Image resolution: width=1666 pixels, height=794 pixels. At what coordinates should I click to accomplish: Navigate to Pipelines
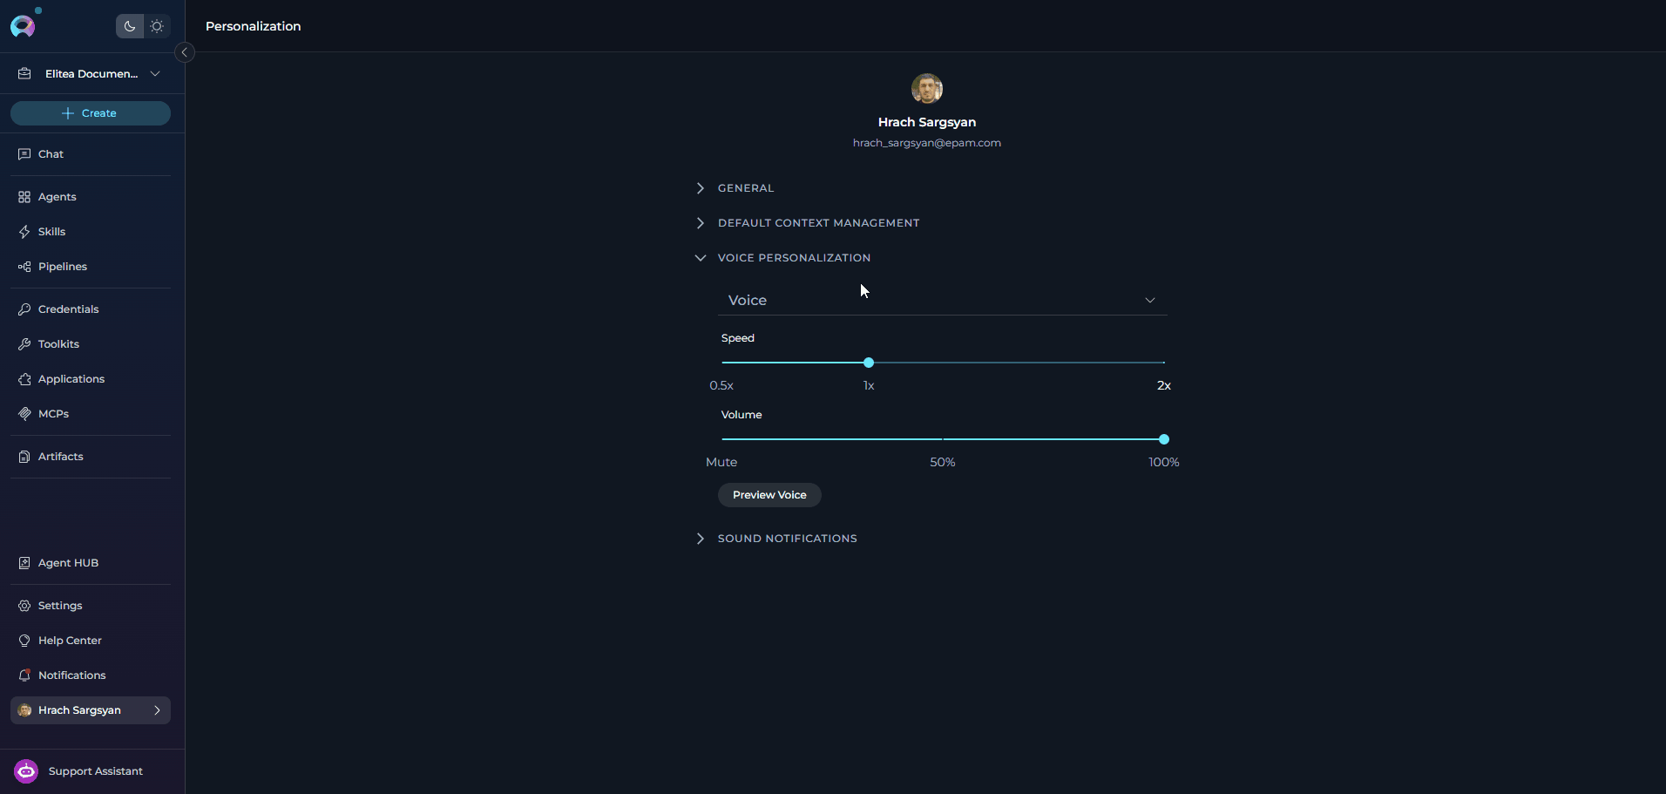tap(91, 267)
